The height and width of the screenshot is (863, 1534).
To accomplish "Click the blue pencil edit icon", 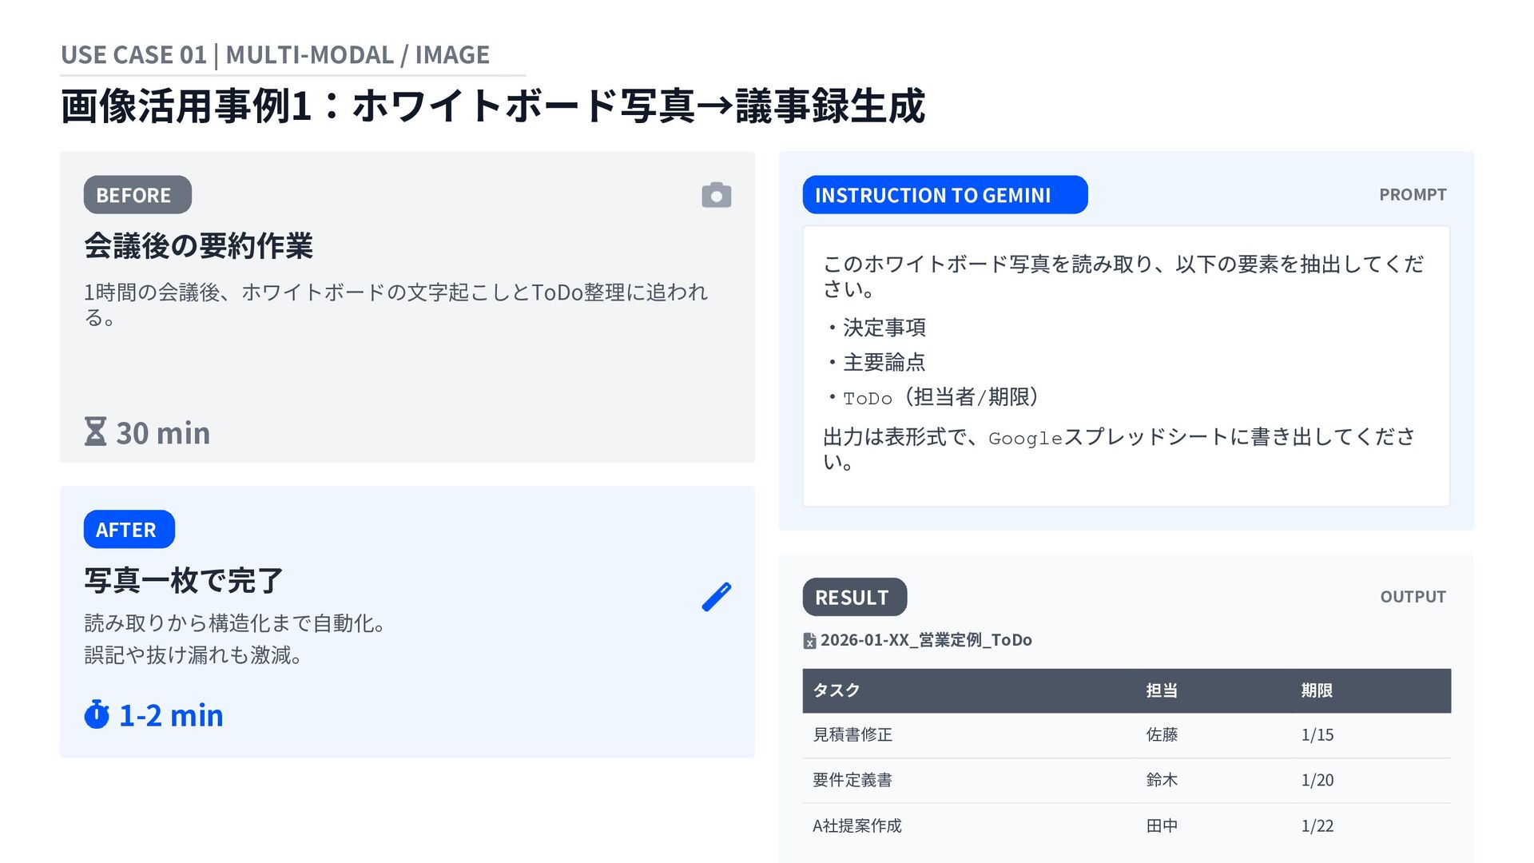I will [716, 597].
